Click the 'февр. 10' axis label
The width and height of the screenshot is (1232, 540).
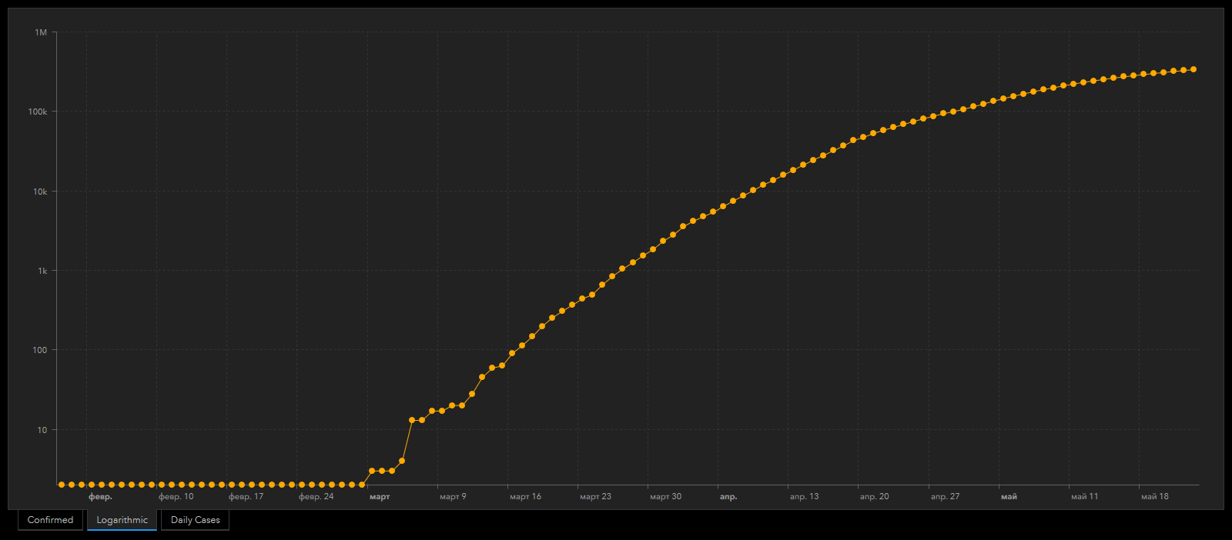(x=176, y=497)
